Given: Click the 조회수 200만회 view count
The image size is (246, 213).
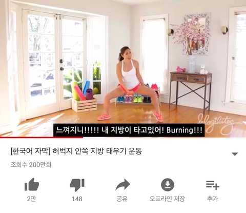Looking at the screenshot, I should point(31,165).
